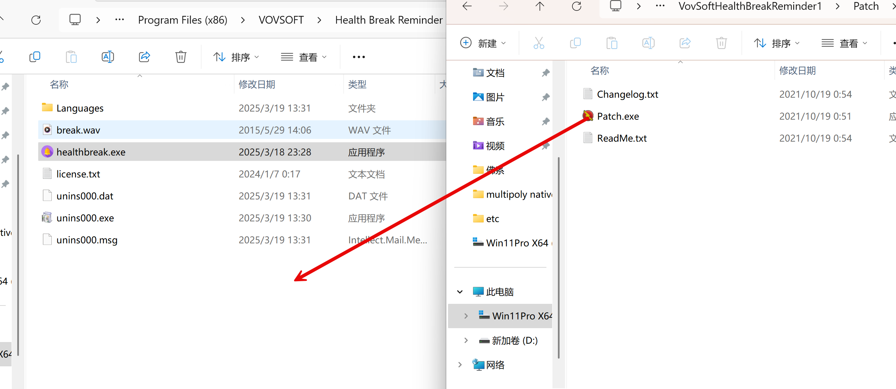The width and height of the screenshot is (896, 389).
Task: Go back using arrow in Patch window
Action: coord(467,6)
